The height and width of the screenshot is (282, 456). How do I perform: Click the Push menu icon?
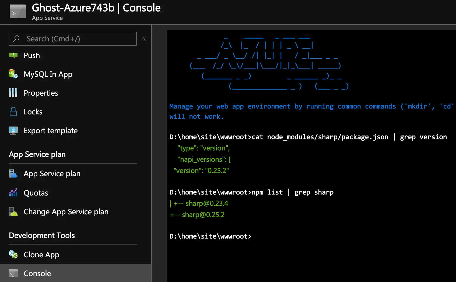[x=13, y=55]
